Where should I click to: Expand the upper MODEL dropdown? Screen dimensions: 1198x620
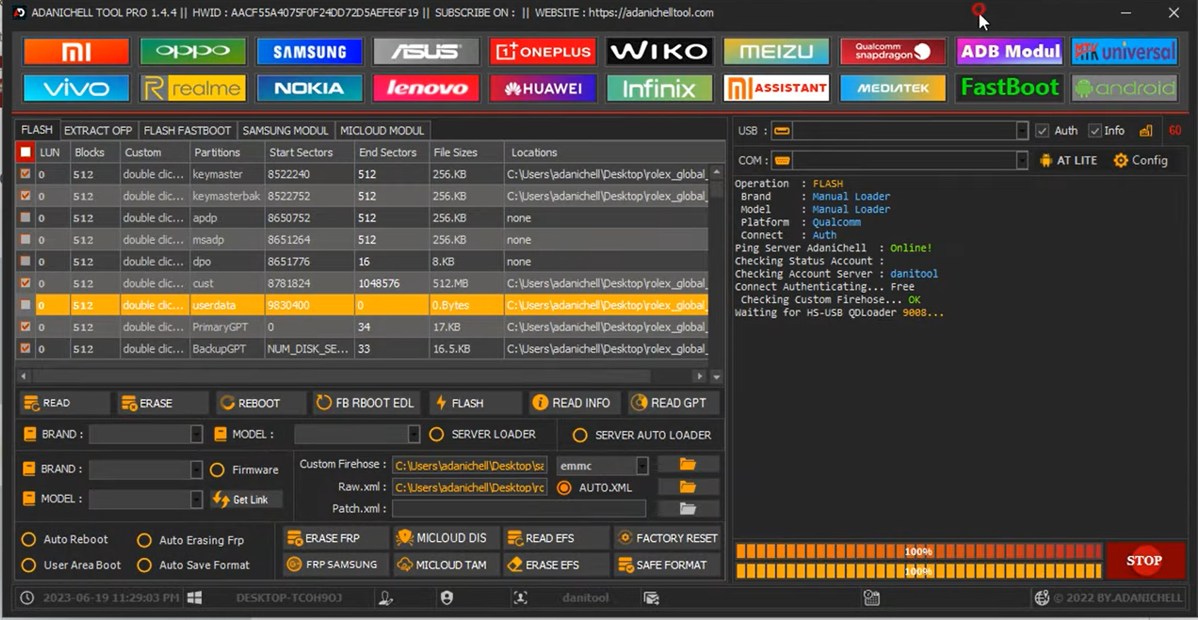point(413,434)
